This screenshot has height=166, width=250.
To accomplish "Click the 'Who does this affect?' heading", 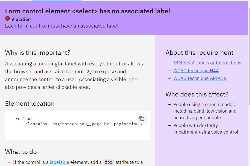I will pos(197,94).
